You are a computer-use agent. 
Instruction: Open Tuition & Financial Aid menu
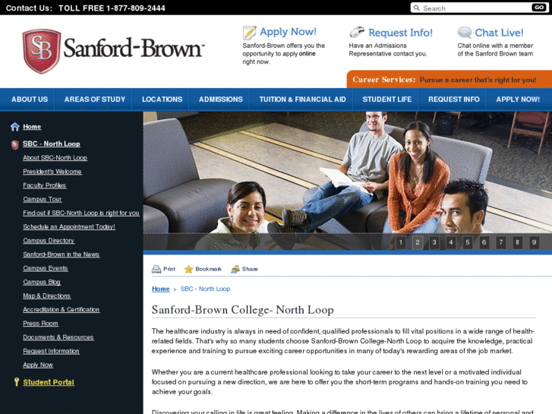click(302, 100)
